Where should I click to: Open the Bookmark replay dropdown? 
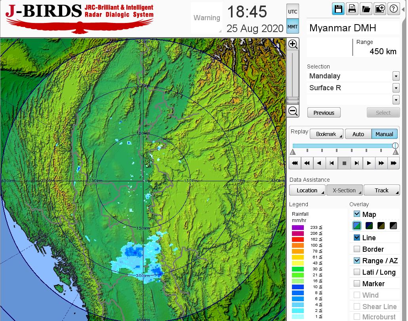326,134
